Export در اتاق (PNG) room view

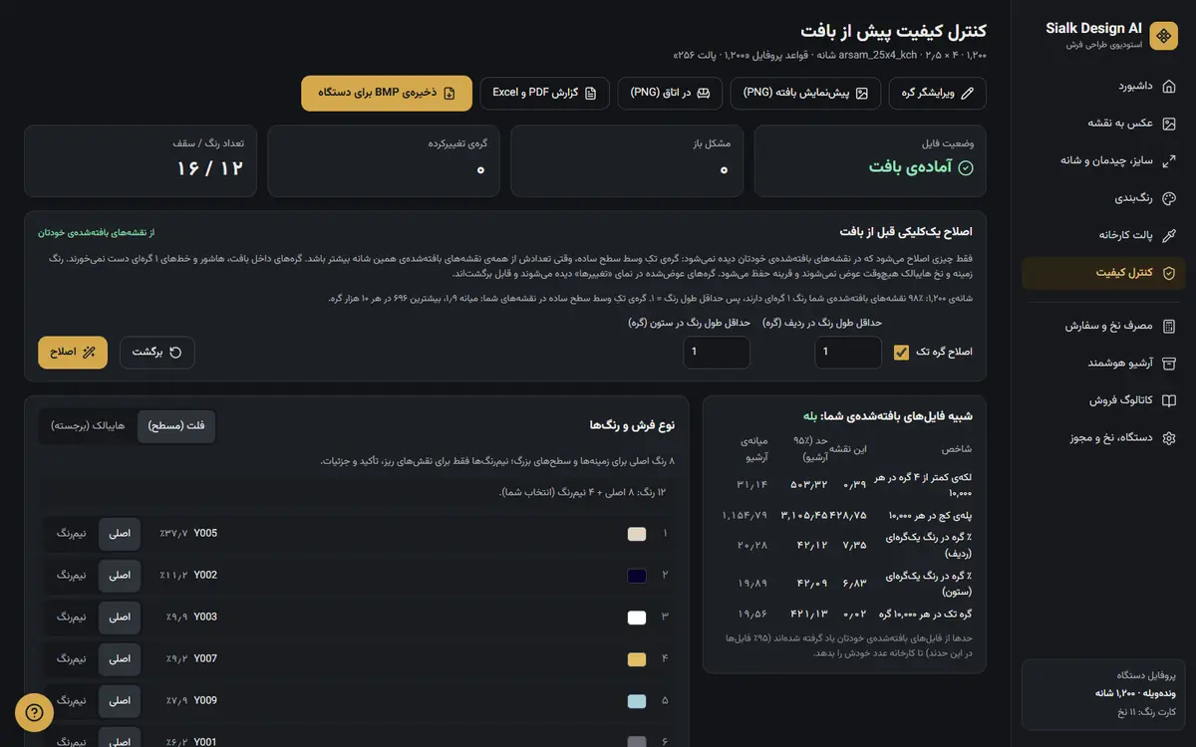(670, 93)
